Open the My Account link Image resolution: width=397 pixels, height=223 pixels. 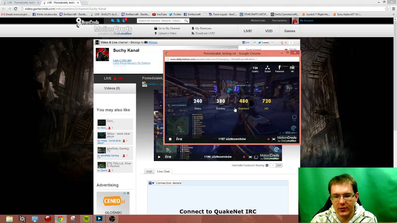point(306,20)
